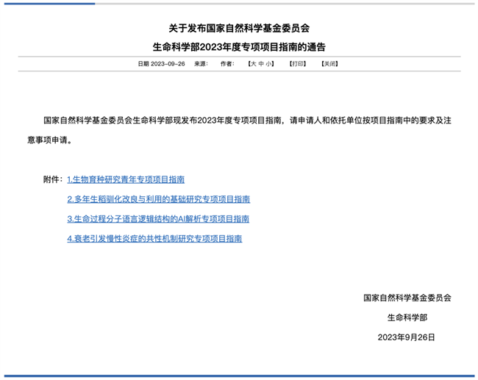Screen dimensions: 478x380
Task: Click the publish date 2023-09-26 in header
Action: click(x=168, y=64)
